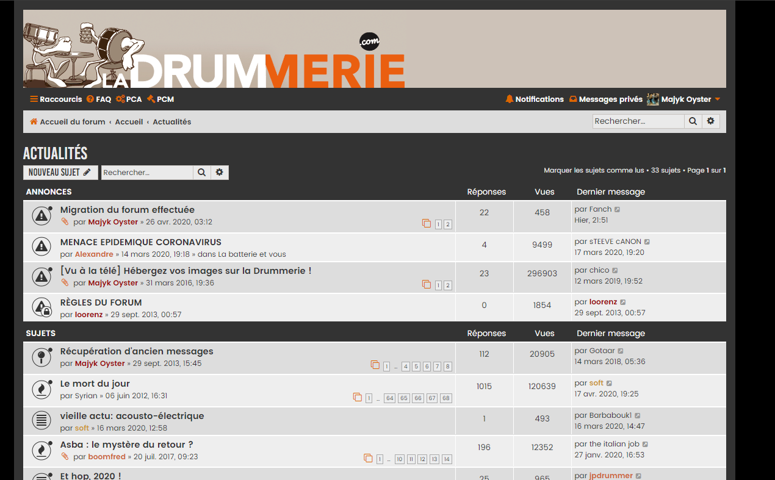
Task: Click the Notifications bell icon
Action: (510, 99)
